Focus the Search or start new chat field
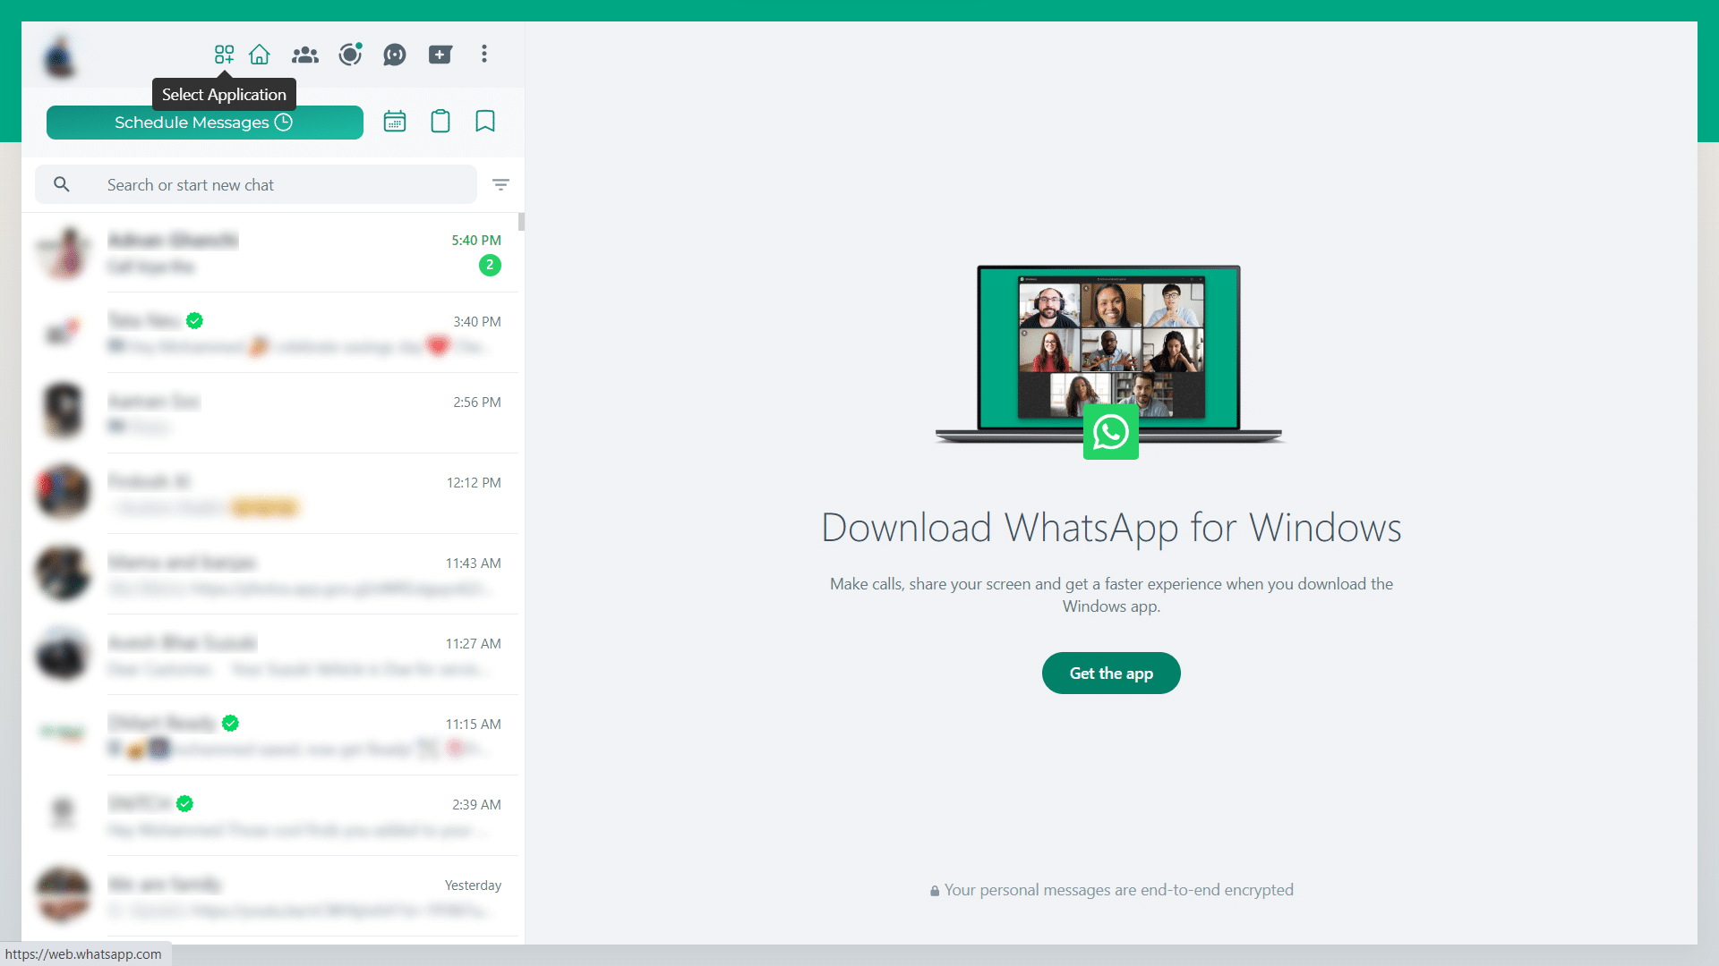Viewport: 1719px width, 966px height. (x=256, y=184)
